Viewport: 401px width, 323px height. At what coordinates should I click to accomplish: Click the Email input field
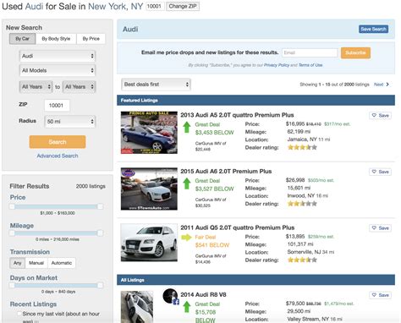tap(310, 52)
